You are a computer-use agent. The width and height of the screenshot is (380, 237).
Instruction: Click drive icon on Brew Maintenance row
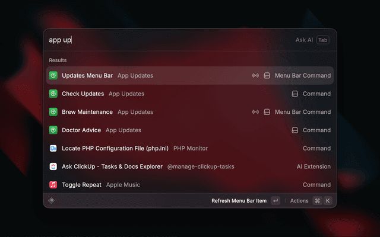pyautogui.click(x=267, y=112)
